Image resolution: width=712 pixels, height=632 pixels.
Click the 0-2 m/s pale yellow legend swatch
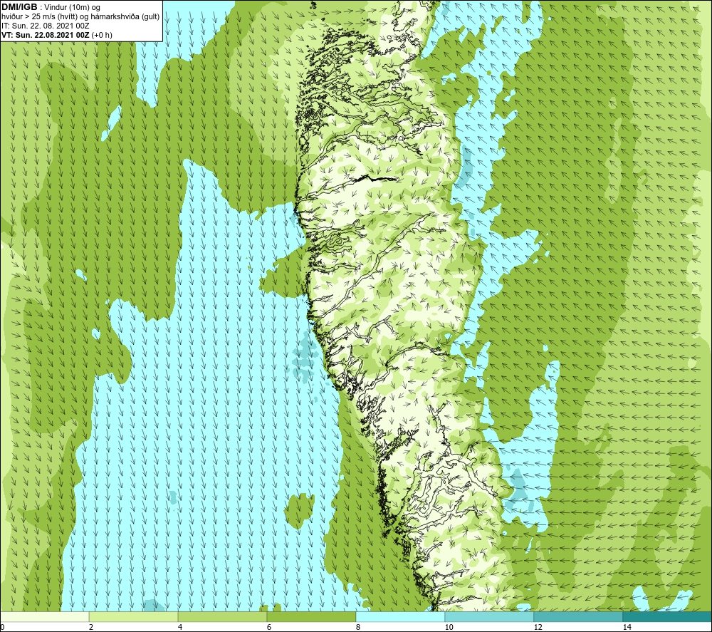[44, 616]
